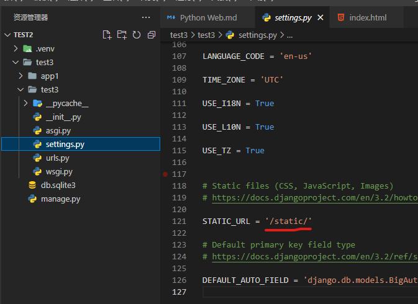Close the settings.py tab with the X
Image resolution: width=418 pixels, height=304 pixels.
(320, 17)
